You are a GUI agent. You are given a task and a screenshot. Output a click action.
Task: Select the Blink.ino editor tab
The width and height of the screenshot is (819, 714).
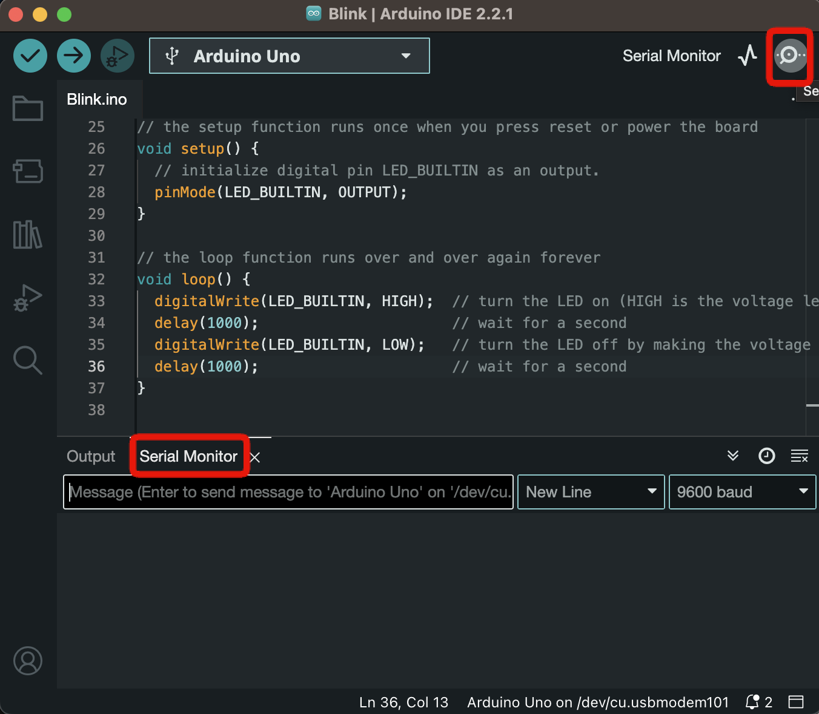click(x=97, y=99)
